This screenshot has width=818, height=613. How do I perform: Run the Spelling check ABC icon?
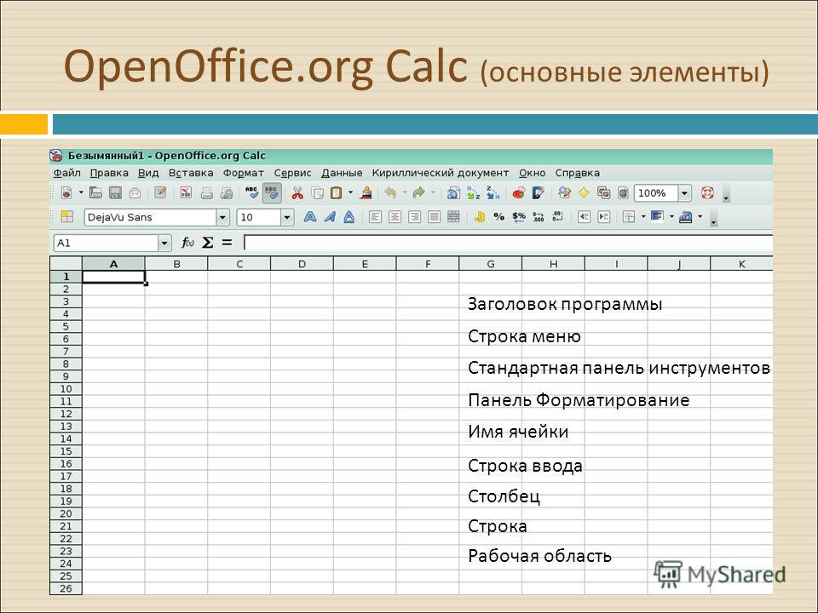click(252, 193)
